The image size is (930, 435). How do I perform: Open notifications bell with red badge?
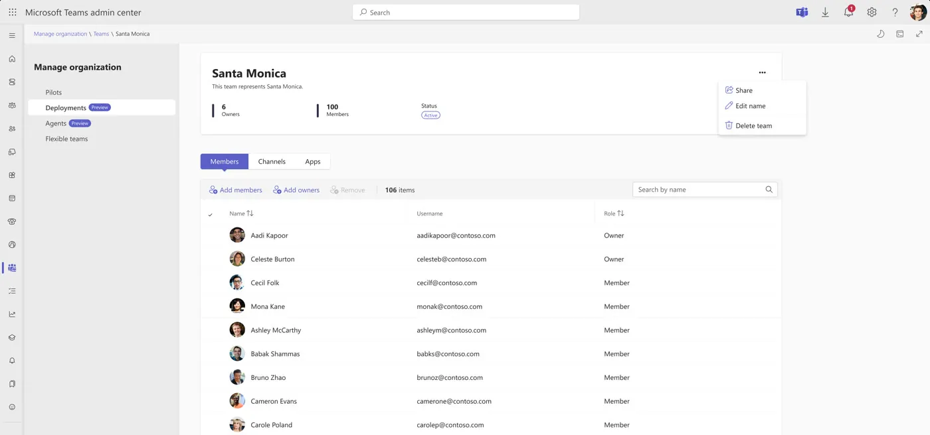848,12
